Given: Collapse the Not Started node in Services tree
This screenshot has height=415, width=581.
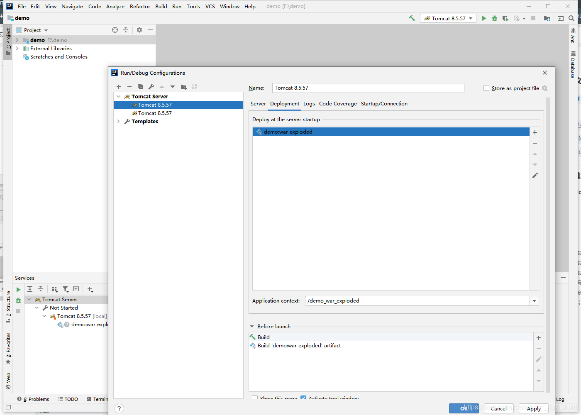Looking at the screenshot, I should [37, 308].
